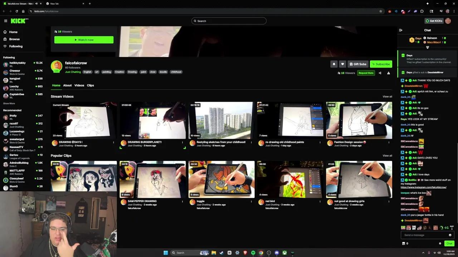This screenshot has height=257, width=458.
Task: Click the notification bell for falcofalcrow
Action: click(334, 64)
